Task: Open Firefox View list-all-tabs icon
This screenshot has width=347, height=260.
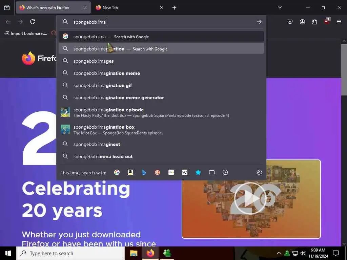Action: 7,7
